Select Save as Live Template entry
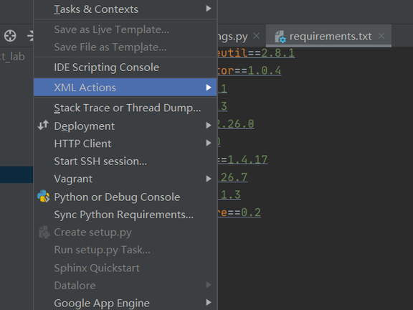The image size is (413, 310). coord(125,29)
